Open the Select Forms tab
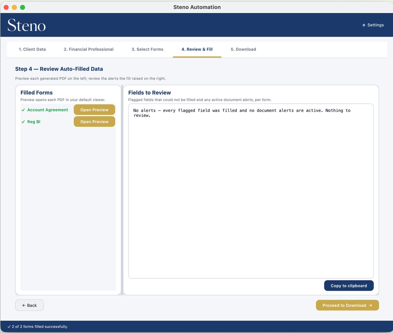The width and height of the screenshot is (393, 333). (x=147, y=49)
